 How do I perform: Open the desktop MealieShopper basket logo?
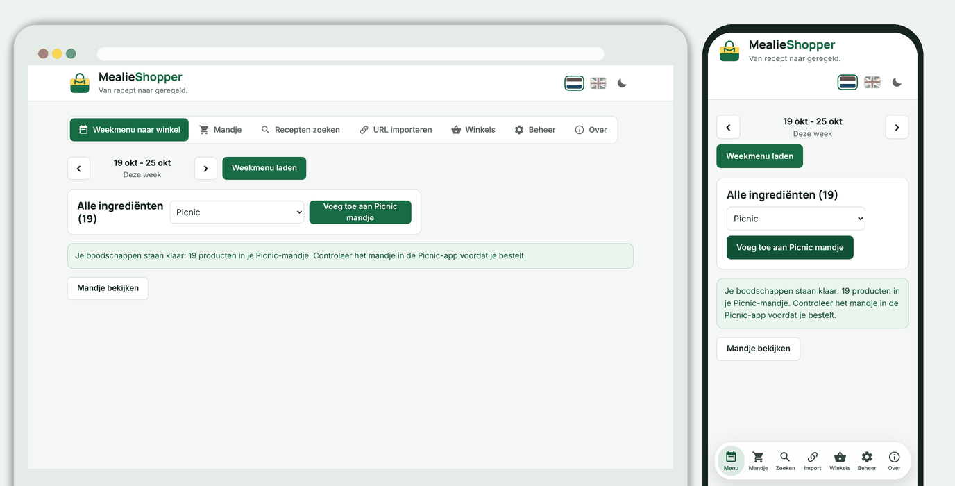coord(80,83)
